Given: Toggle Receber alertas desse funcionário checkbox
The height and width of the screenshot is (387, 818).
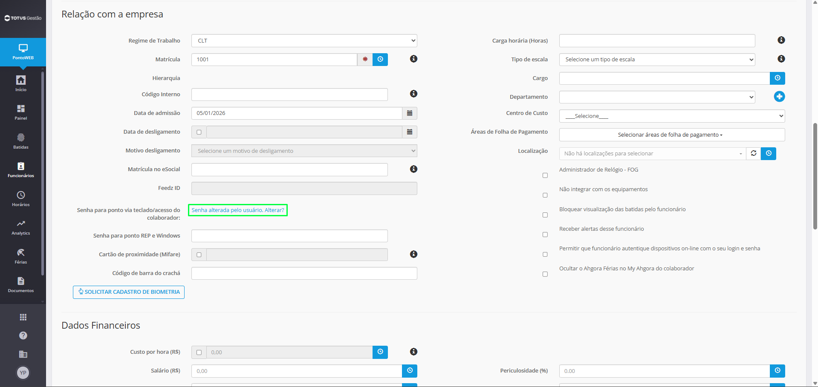Looking at the screenshot, I should (545, 235).
